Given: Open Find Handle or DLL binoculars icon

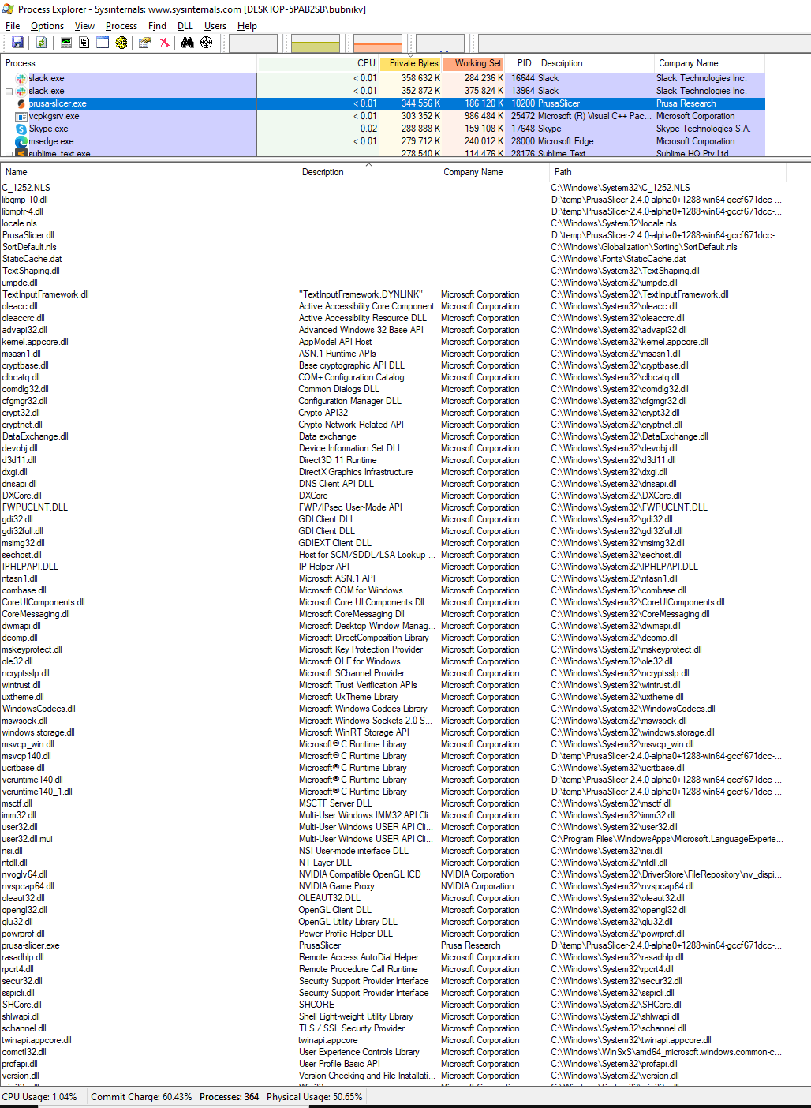Looking at the screenshot, I should [x=187, y=42].
